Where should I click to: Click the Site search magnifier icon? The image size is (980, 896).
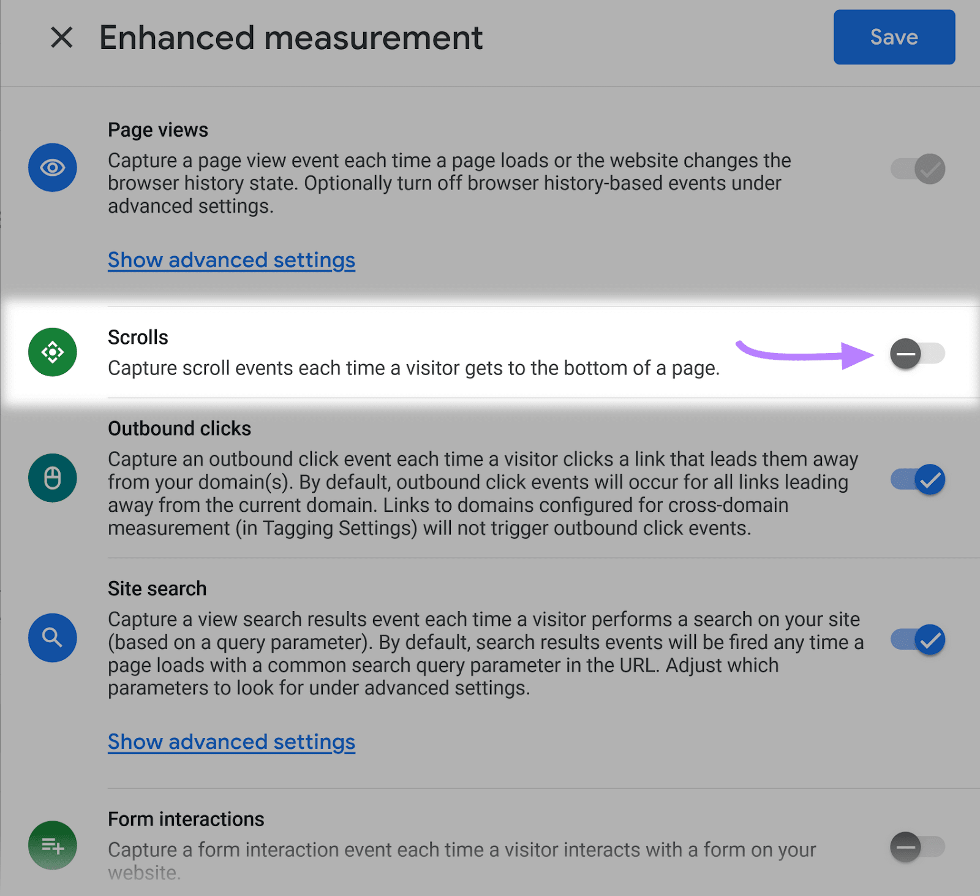[52, 638]
